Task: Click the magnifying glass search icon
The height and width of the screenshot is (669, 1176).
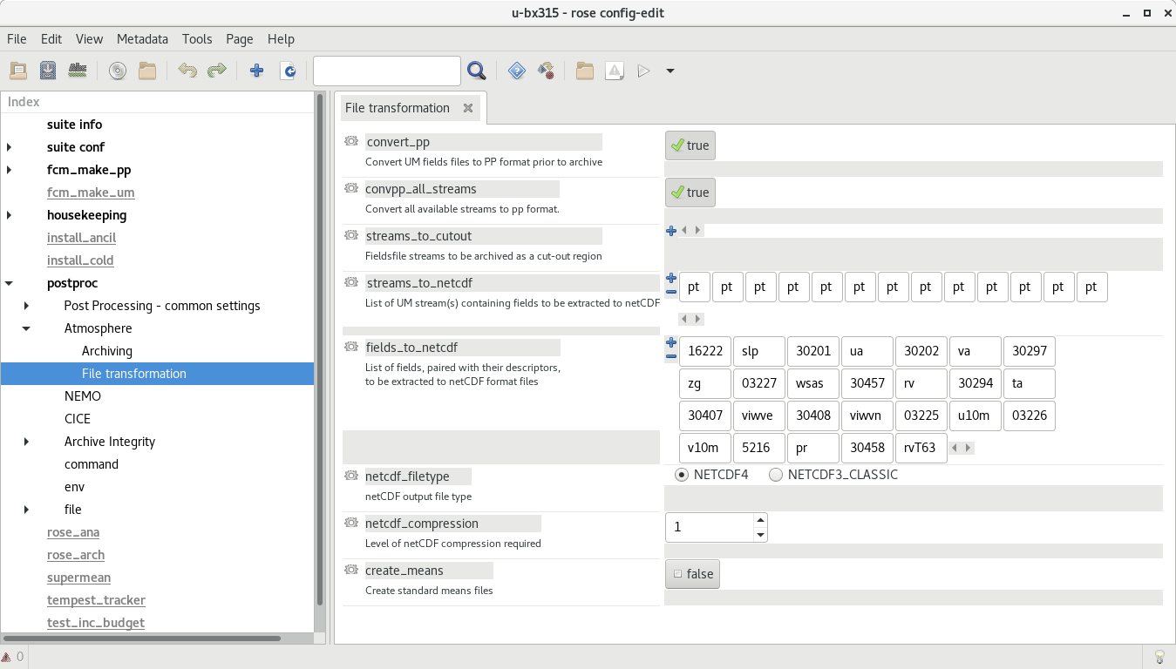Action: tap(476, 71)
